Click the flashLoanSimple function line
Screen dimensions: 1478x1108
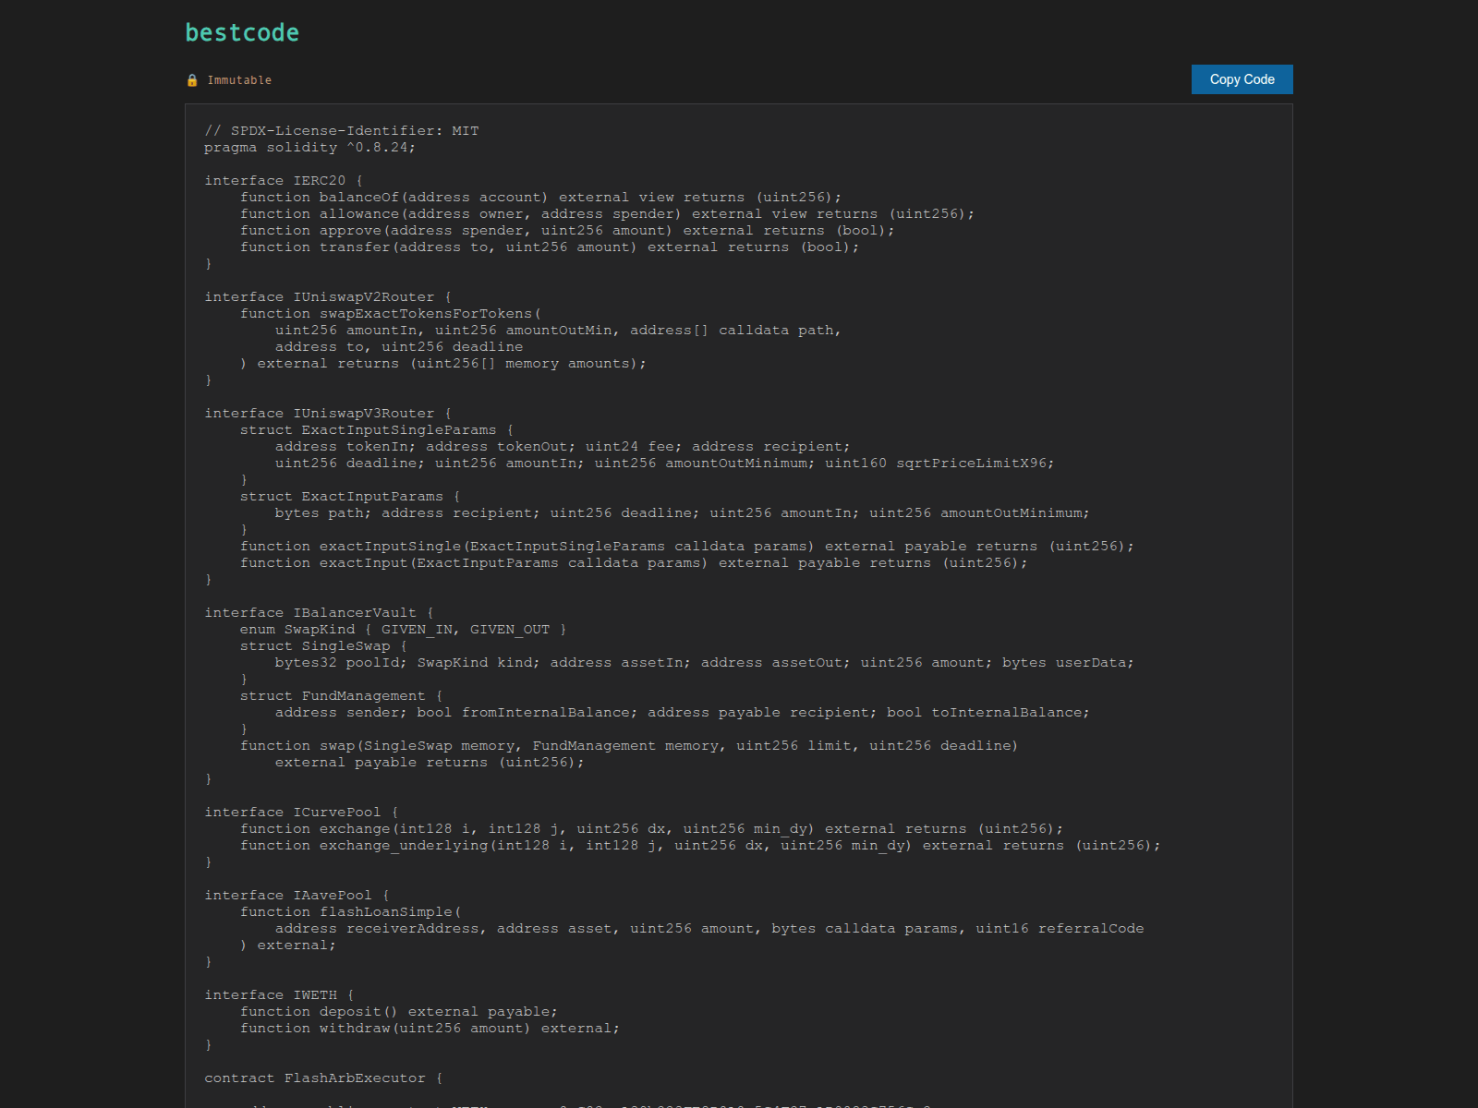(351, 912)
